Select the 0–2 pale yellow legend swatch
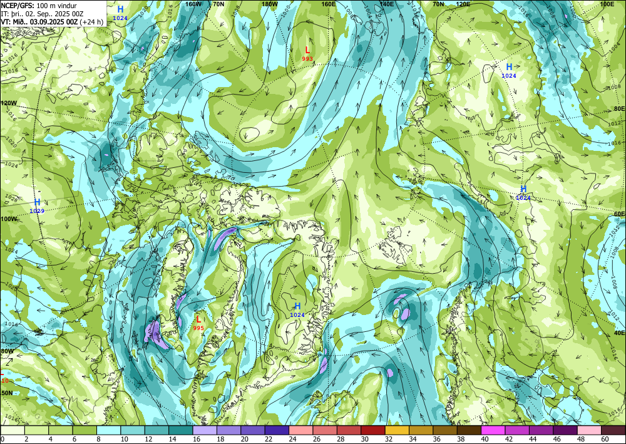 click(x=13, y=430)
